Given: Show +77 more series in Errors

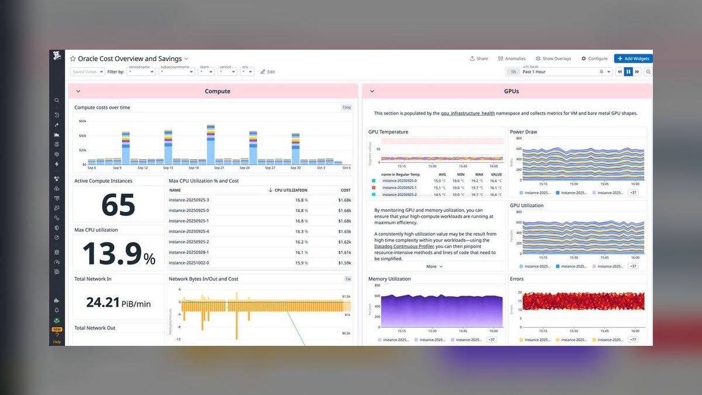Looking at the screenshot, I should tap(633, 339).
